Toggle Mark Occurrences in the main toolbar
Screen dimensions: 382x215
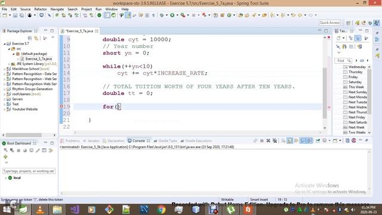[x=128, y=16]
